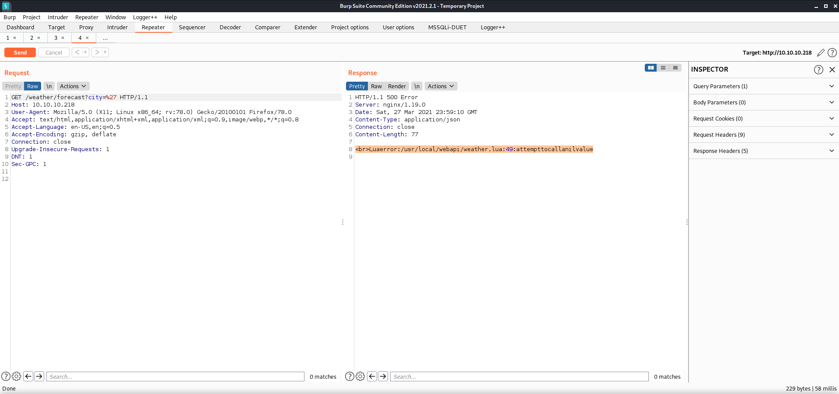The image size is (839, 394).
Task: Switch to top-bottom split layout
Action: pyautogui.click(x=663, y=68)
